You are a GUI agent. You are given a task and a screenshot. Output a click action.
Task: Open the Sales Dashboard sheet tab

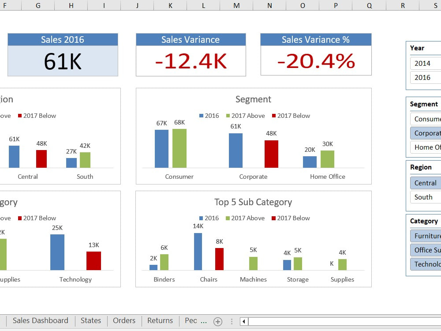tap(41, 320)
